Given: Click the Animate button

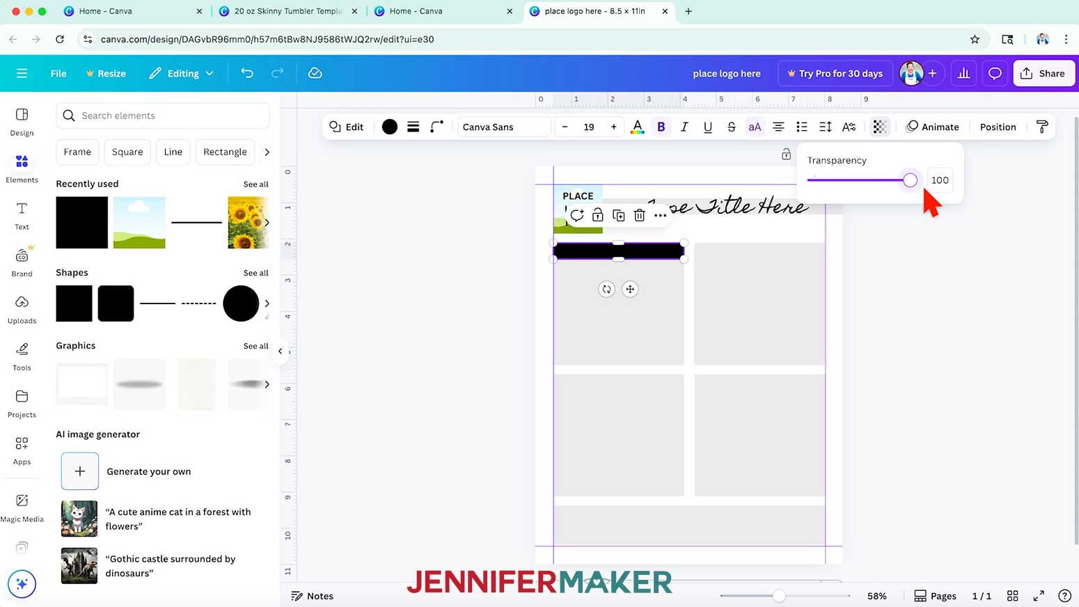Looking at the screenshot, I should (x=932, y=127).
